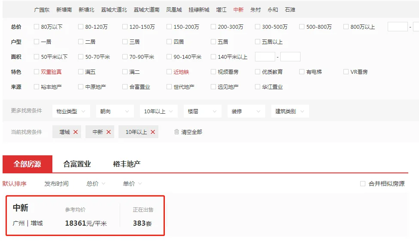Select the 50-70平米 area filter
The width and height of the screenshot is (419, 245).
81,57
